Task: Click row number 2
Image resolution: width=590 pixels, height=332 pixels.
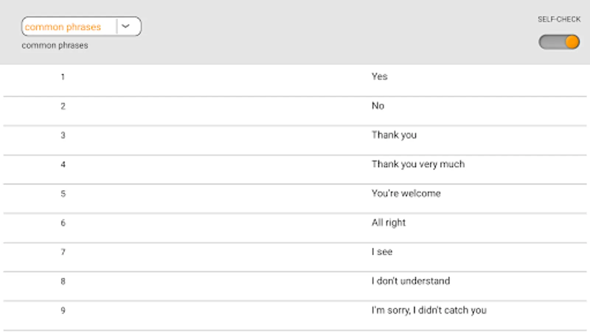Action: point(63,106)
